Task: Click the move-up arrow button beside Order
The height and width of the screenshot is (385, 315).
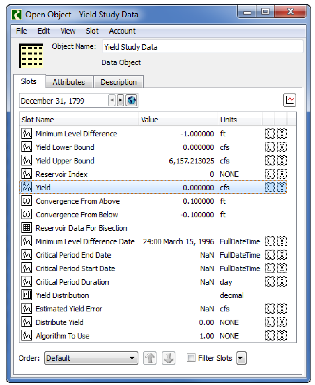Action: pyautogui.click(x=150, y=358)
